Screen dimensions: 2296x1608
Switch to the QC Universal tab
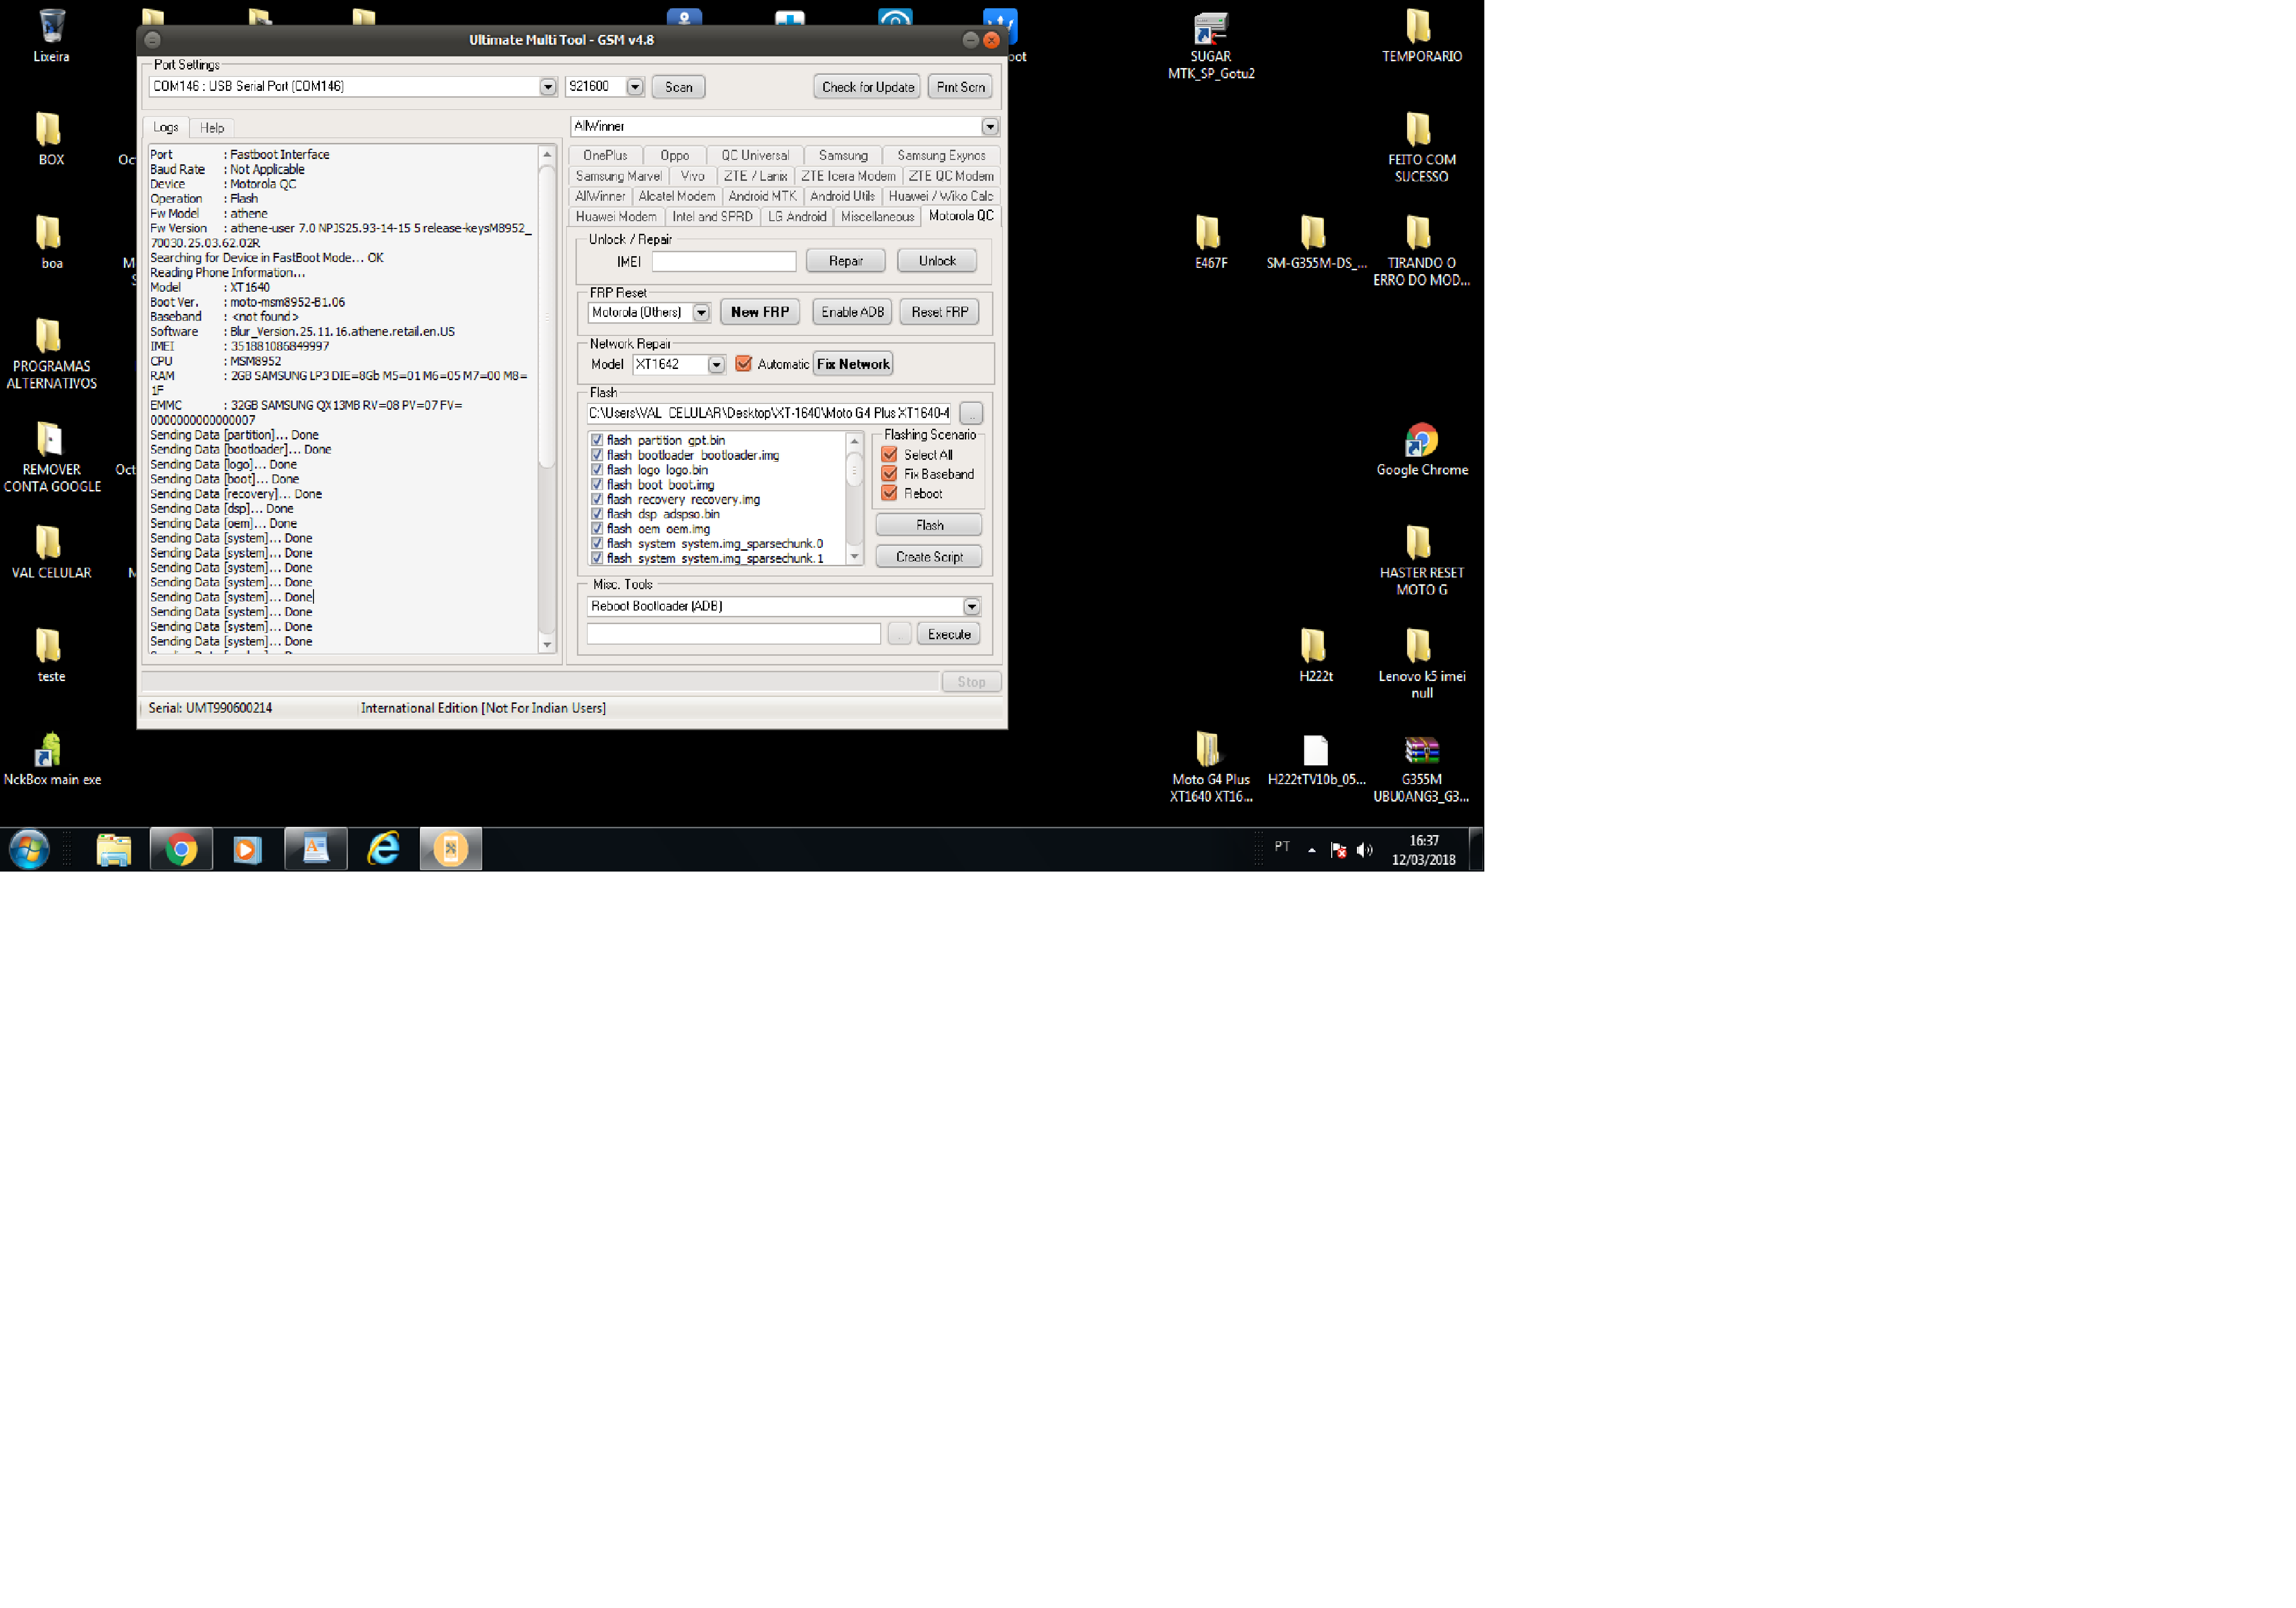[755, 156]
